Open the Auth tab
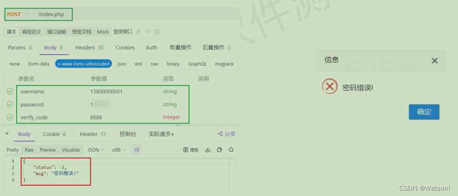The image size is (458, 196). tap(151, 48)
